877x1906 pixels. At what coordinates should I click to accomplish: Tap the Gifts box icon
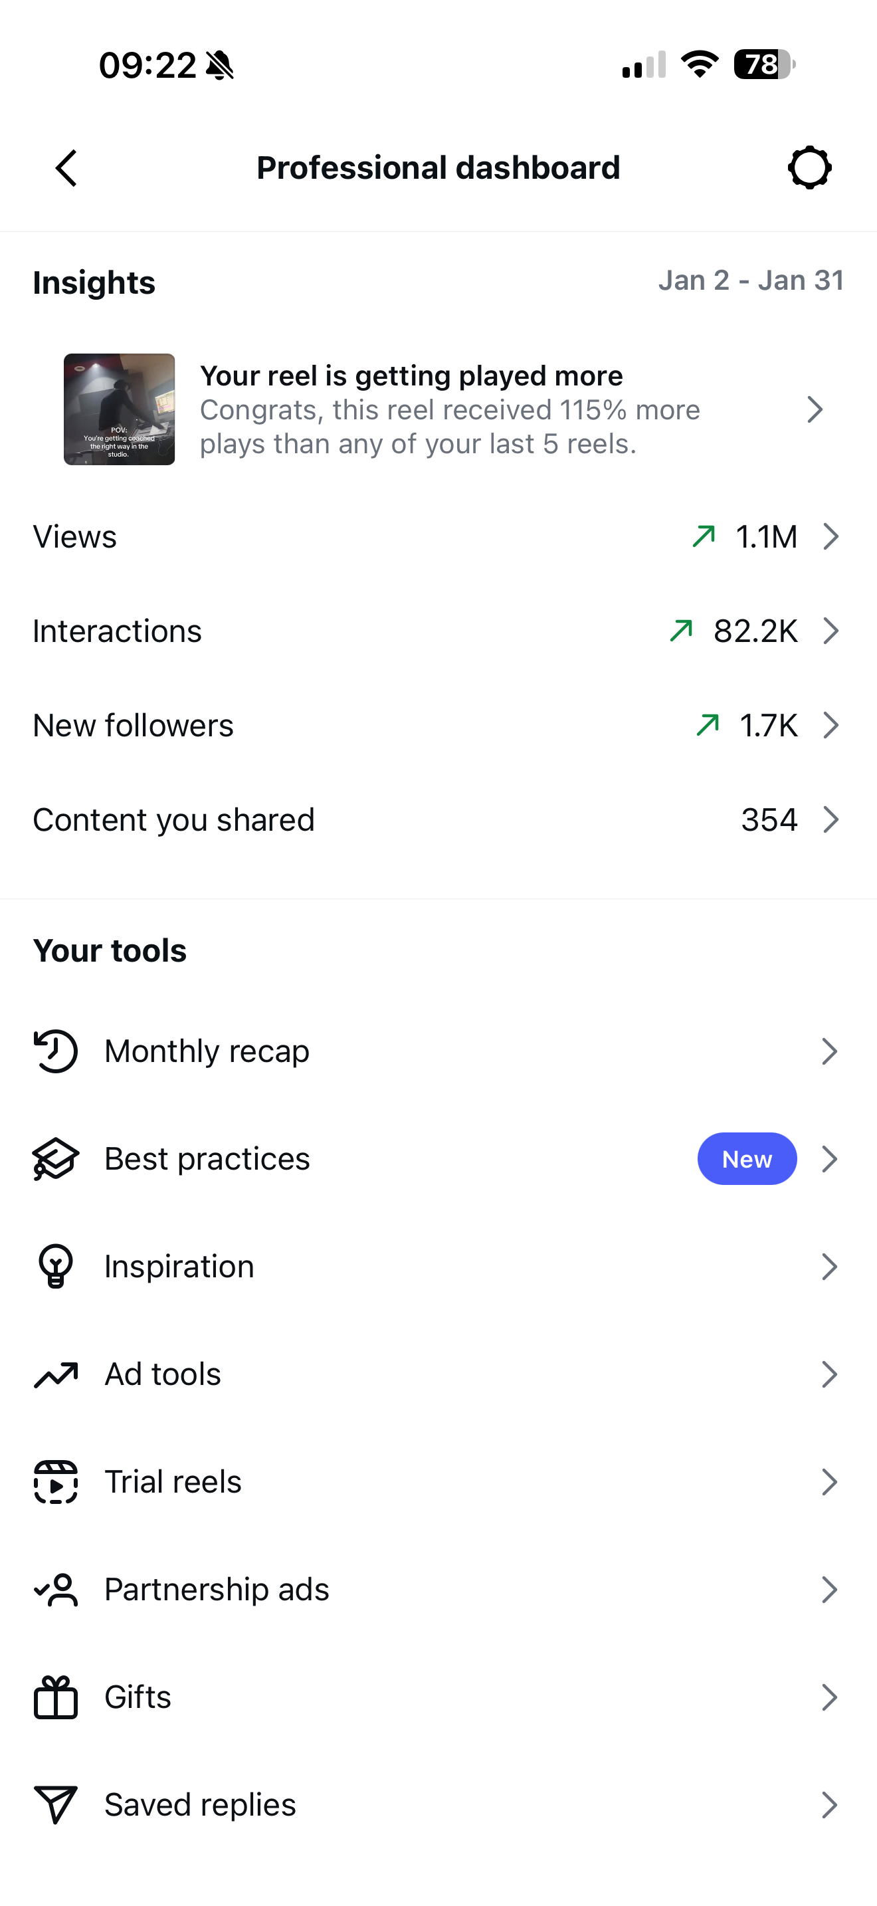click(55, 1697)
